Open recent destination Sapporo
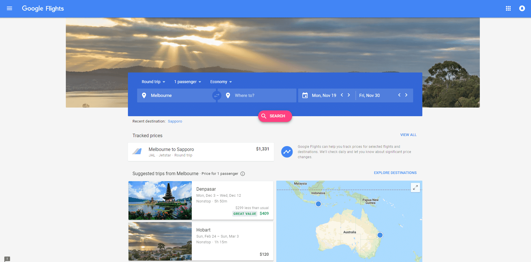 [x=175, y=121]
